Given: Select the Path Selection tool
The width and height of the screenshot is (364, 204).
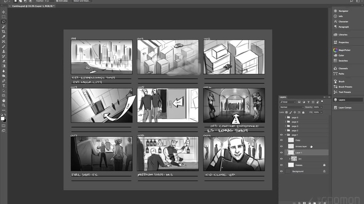Looking at the screenshot, I should 3,91.
